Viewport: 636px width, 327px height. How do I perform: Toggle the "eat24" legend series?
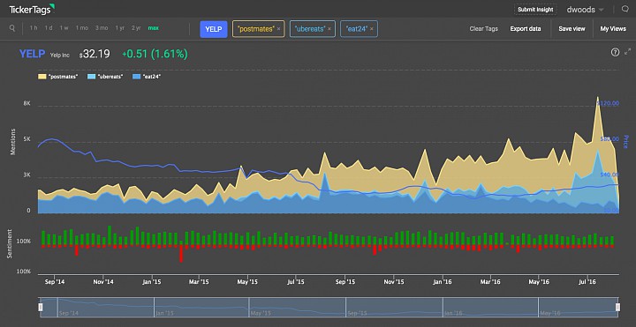tap(147, 76)
